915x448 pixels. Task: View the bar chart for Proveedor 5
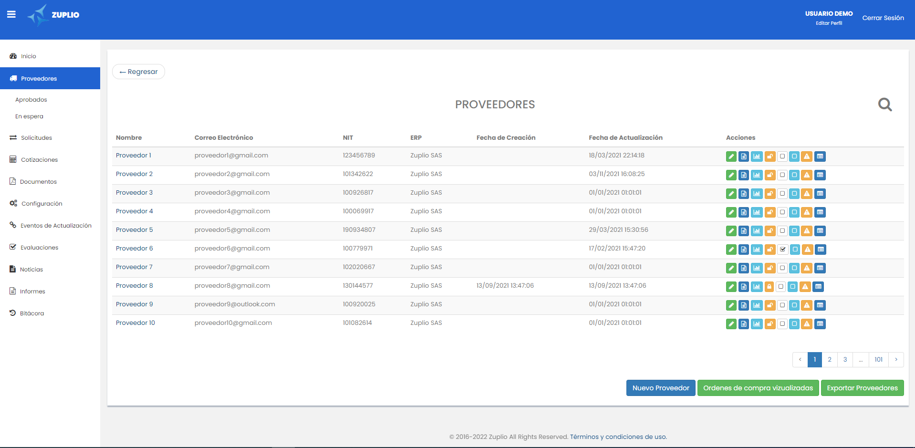pos(757,231)
